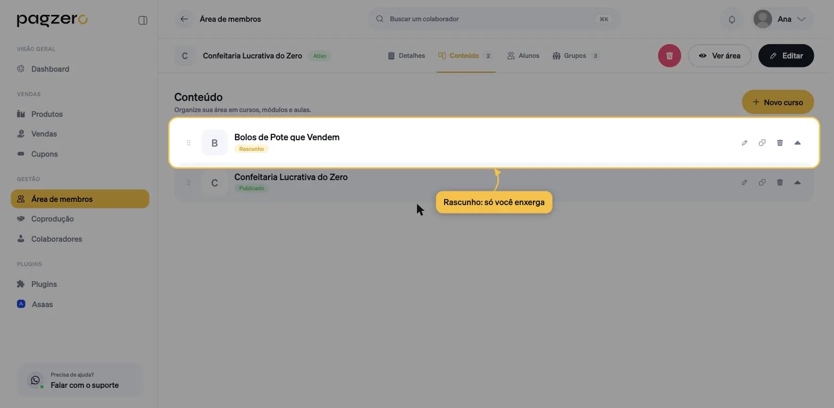Open Coprodução in the sidebar

pos(80,219)
